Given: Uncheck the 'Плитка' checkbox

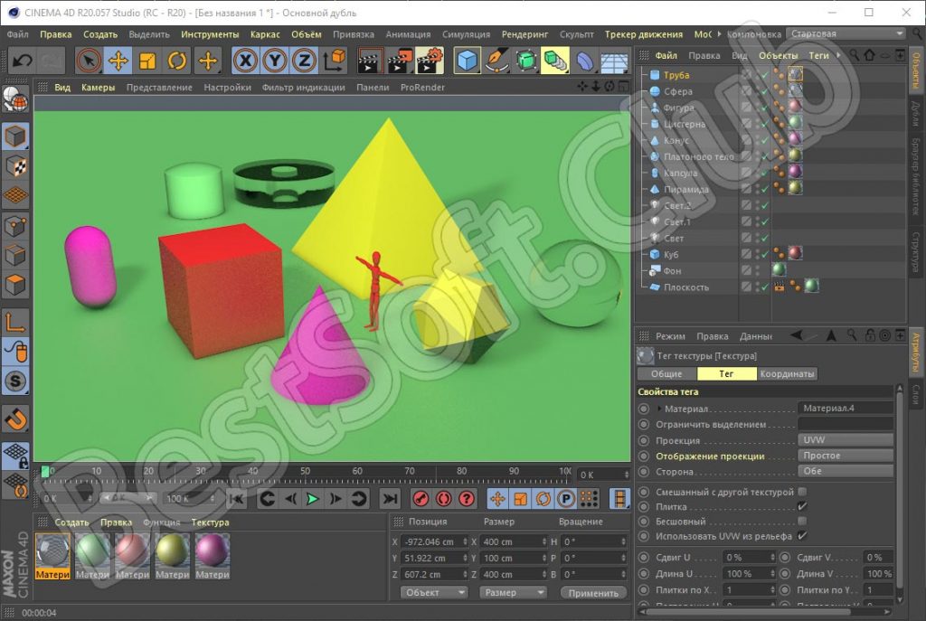Looking at the screenshot, I should (802, 507).
